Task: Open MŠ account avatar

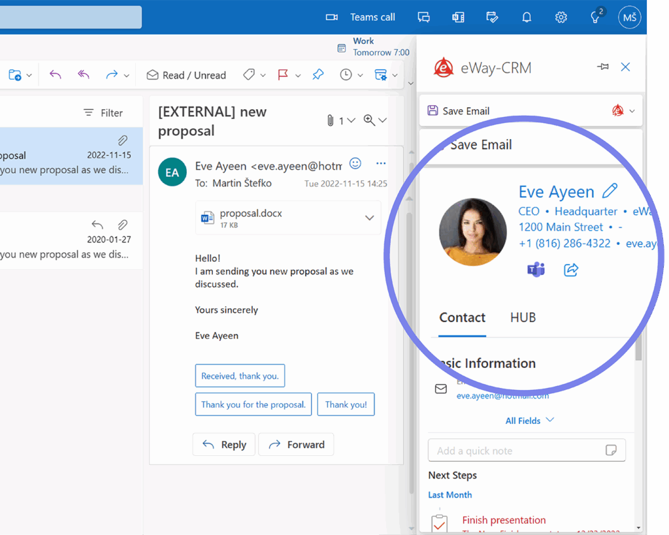Action: click(x=630, y=17)
